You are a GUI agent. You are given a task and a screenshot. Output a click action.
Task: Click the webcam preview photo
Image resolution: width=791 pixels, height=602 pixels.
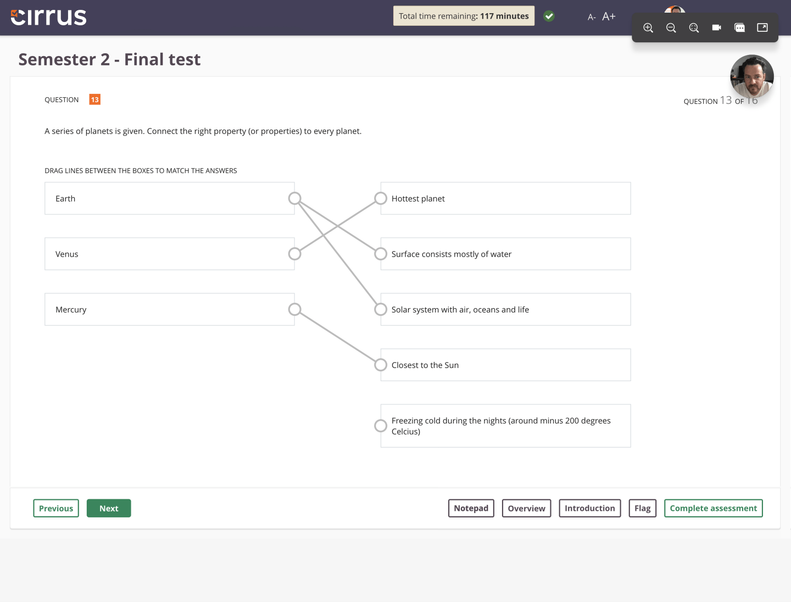click(x=752, y=77)
